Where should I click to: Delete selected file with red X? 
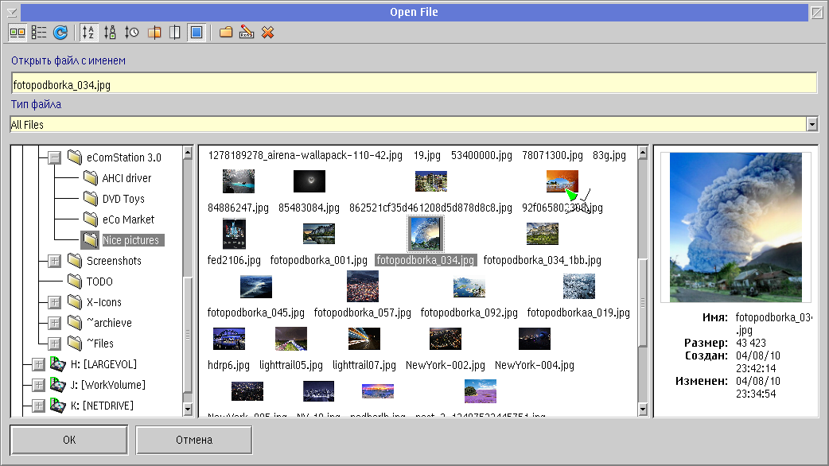[x=268, y=33]
